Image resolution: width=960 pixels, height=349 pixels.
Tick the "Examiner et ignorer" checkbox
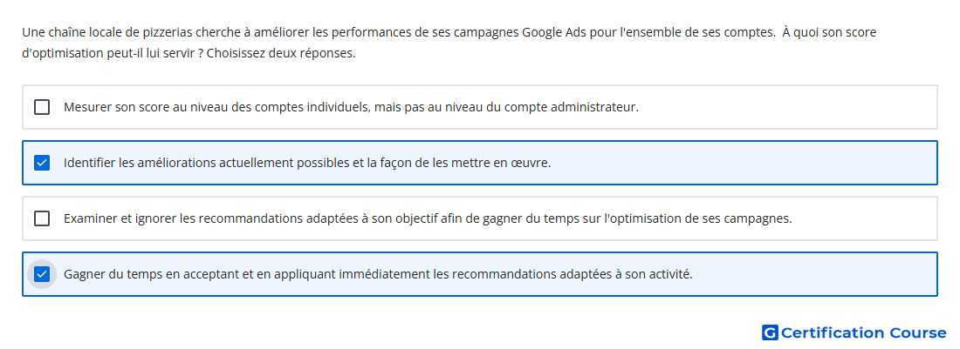(42, 218)
